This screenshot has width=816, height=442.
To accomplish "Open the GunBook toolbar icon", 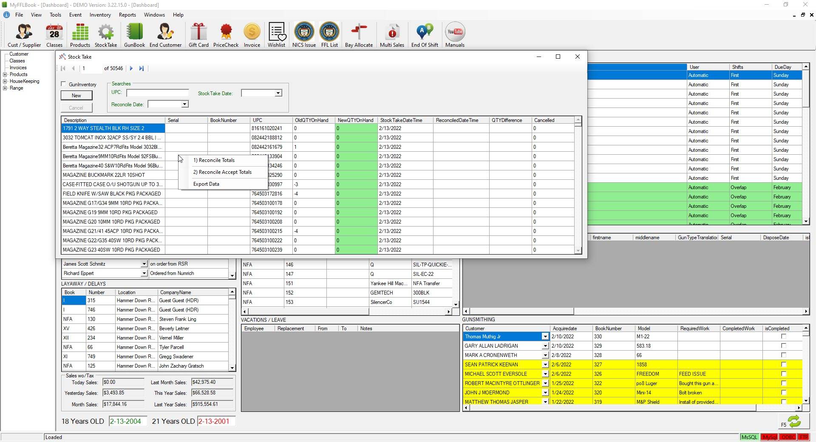I will [134, 35].
